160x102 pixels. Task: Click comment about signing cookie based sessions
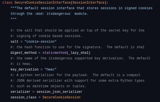pyautogui.click(x=46, y=36)
